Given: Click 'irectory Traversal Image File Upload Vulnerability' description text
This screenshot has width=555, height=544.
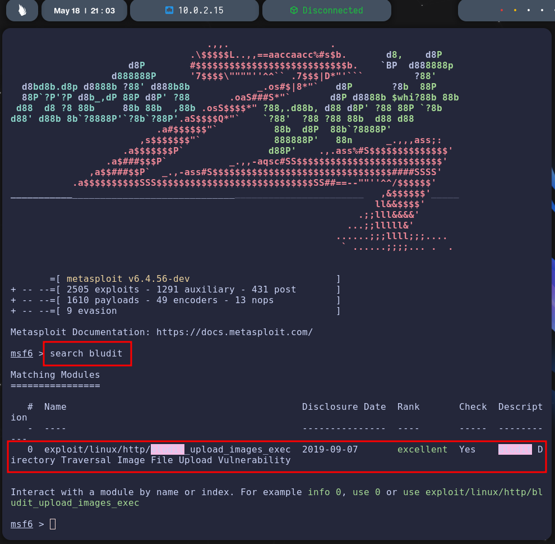Looking at the screenshot, I should pyautogui.click(x=150, y=460).
